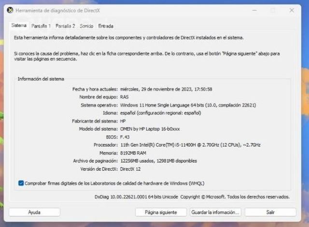Click the Archivo de paginación label
This screenshot has width=309, height=227.
coord(96,161)
